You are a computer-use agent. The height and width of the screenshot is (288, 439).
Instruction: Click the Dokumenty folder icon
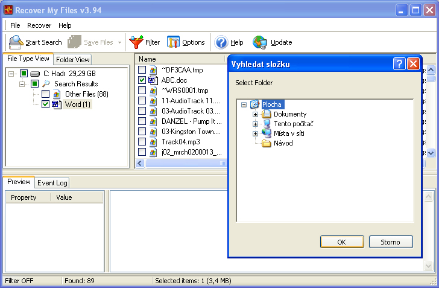[x=267, y=114]
